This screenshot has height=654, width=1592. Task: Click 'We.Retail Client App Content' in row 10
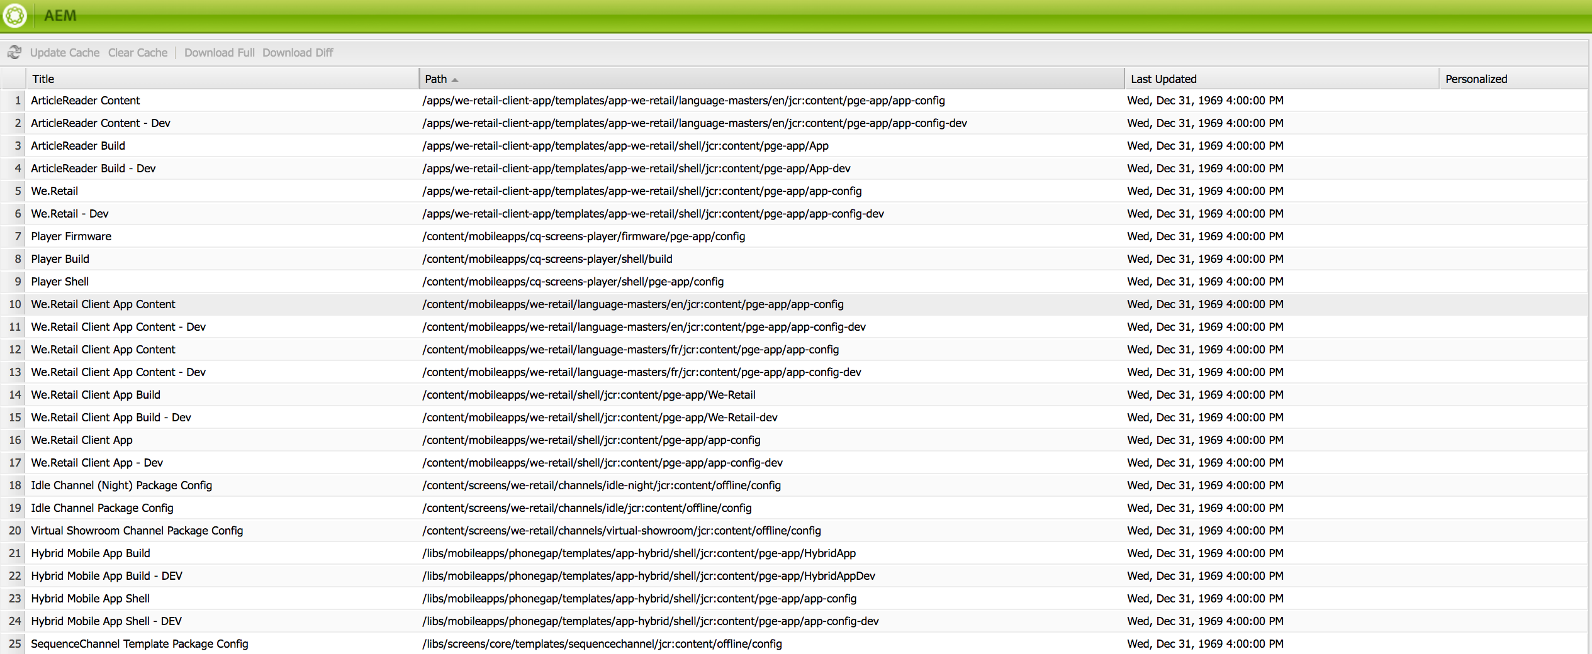pyautogui.click(x=103, y=304)
